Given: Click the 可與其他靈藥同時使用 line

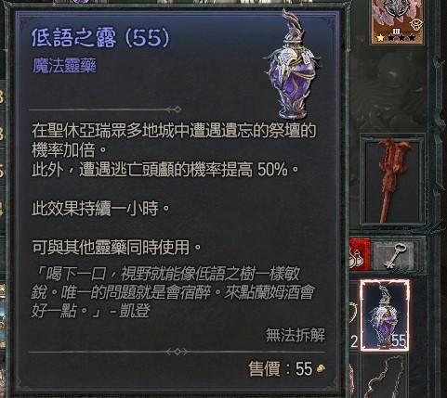Looking at the screenshot, I should coord(117,248).
